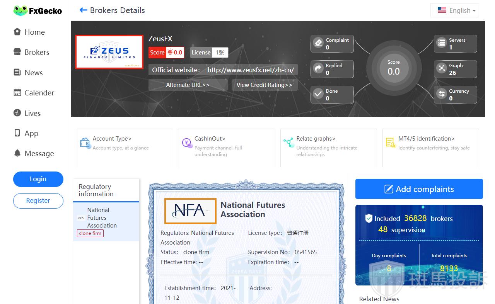Expand Alternate URL list
Screen dimensions: 495x304
coord(188,85)
